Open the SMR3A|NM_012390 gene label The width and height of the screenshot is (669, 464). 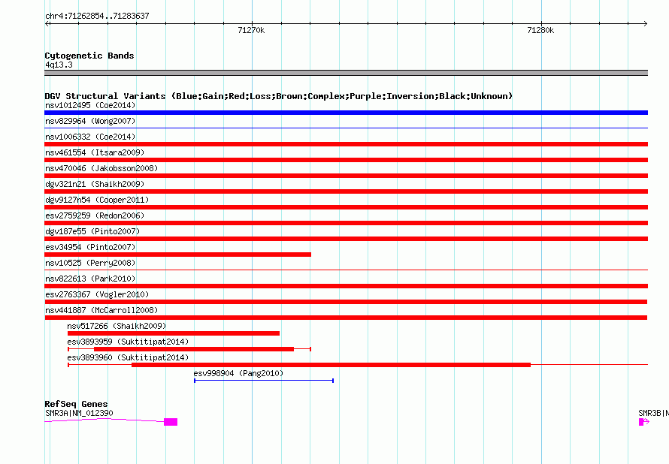(x=79, y=413)
